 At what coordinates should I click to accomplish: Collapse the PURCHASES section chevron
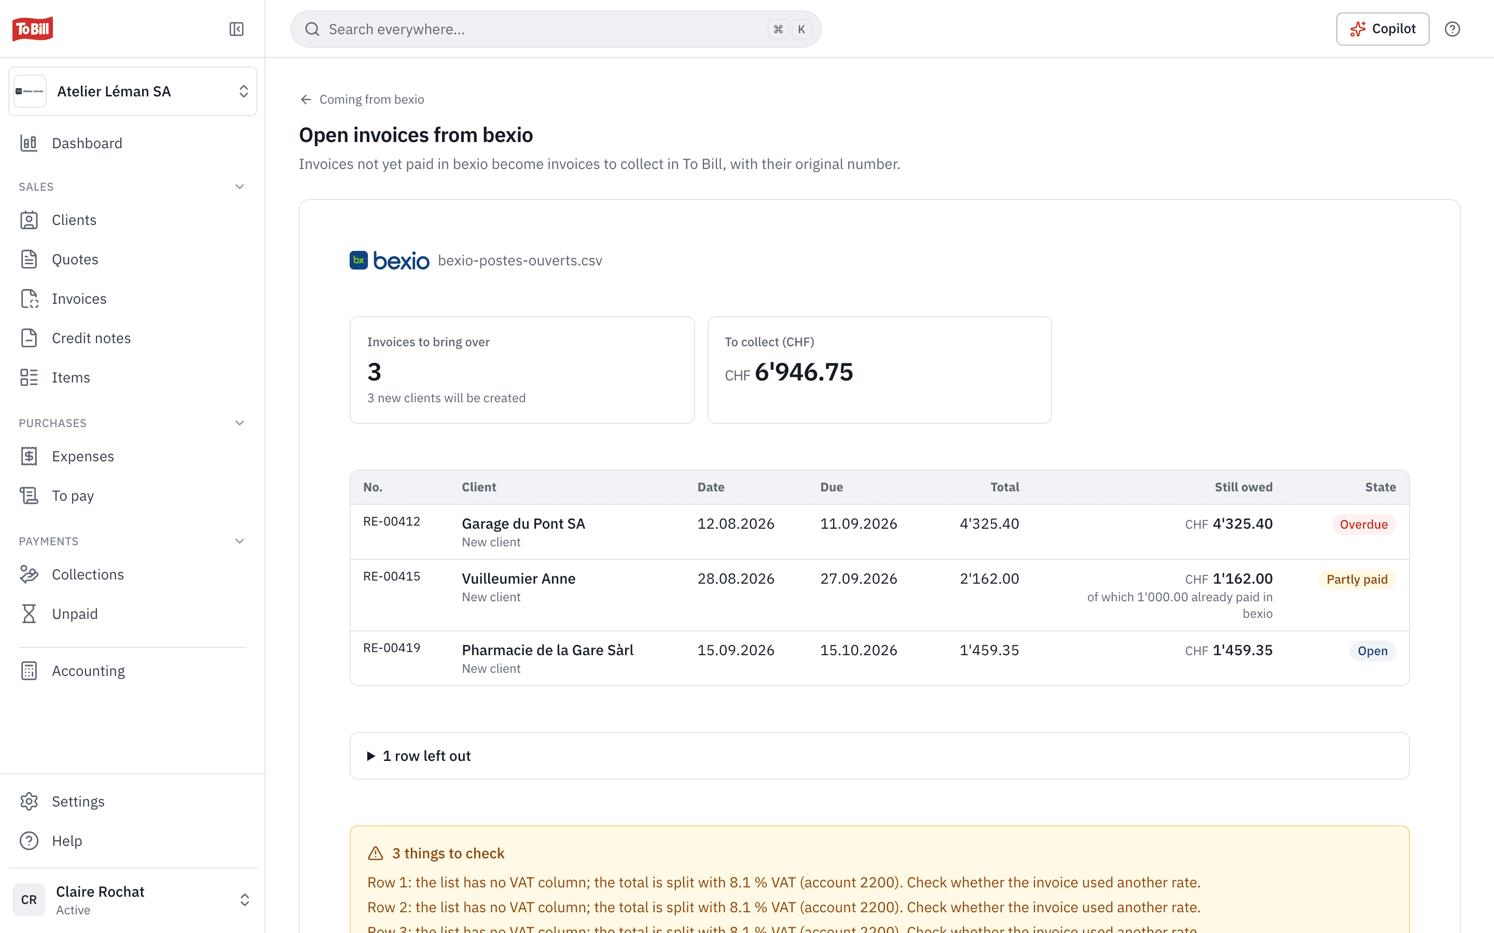point(240,422)
